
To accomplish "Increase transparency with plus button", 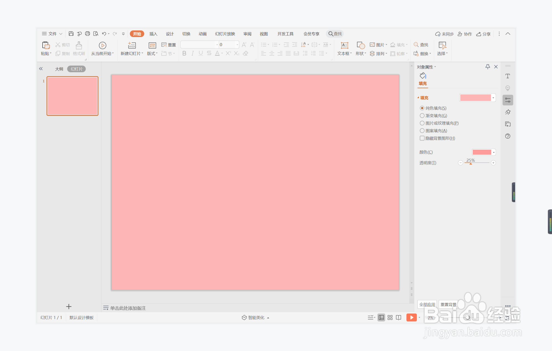I will pos(493,163).
